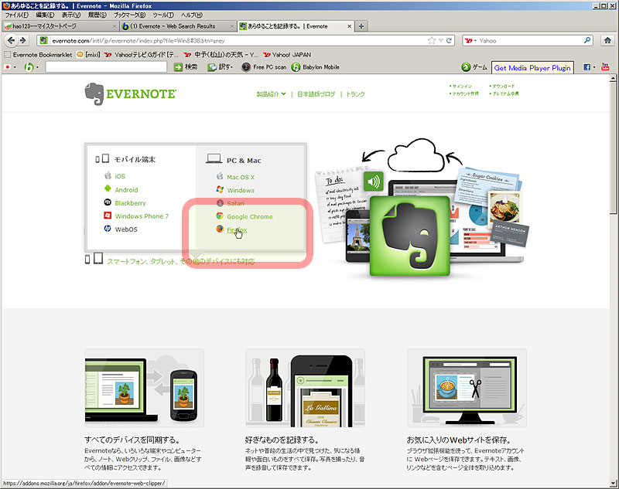Switch to the hao123 tab
Screen dimensions: 619x489
point(60,26)
